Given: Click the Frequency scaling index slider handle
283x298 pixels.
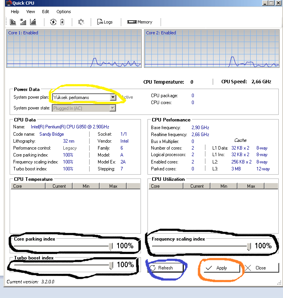Looking at the screenshot, I should [x=249, y=246].
